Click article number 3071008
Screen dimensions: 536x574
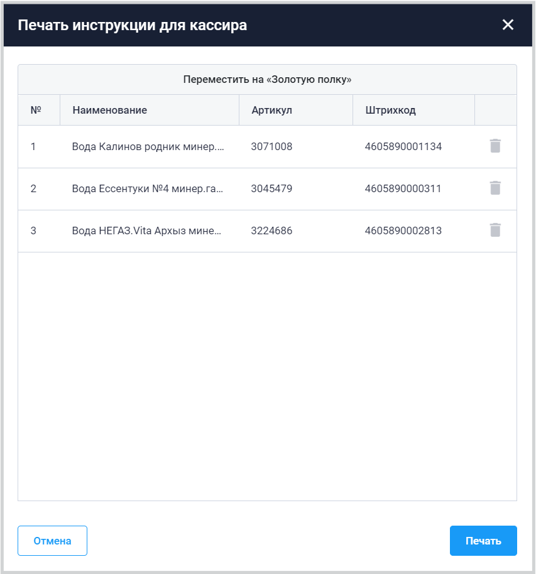click(271, 147)
